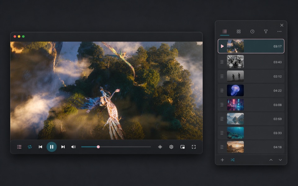Toggle the repeat loop button
Screen dimensions: 298x186
pyautogui.click(x=30, y=147)
